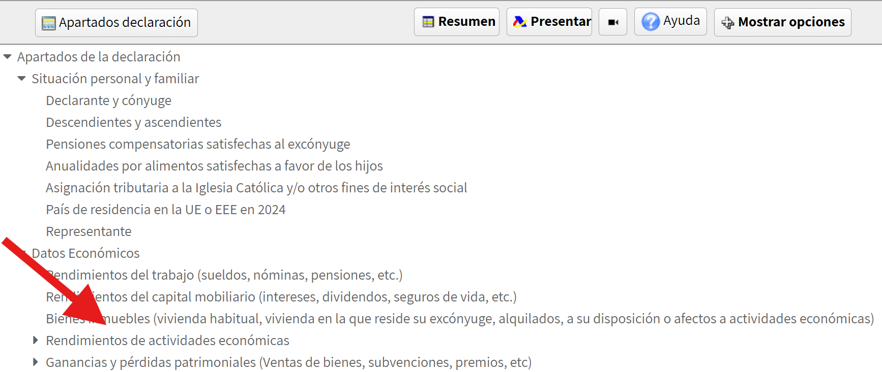Collapse the Situación personal y familiar section
The width and height of the screenshot is (882, 372).
[x=22, y=79]
